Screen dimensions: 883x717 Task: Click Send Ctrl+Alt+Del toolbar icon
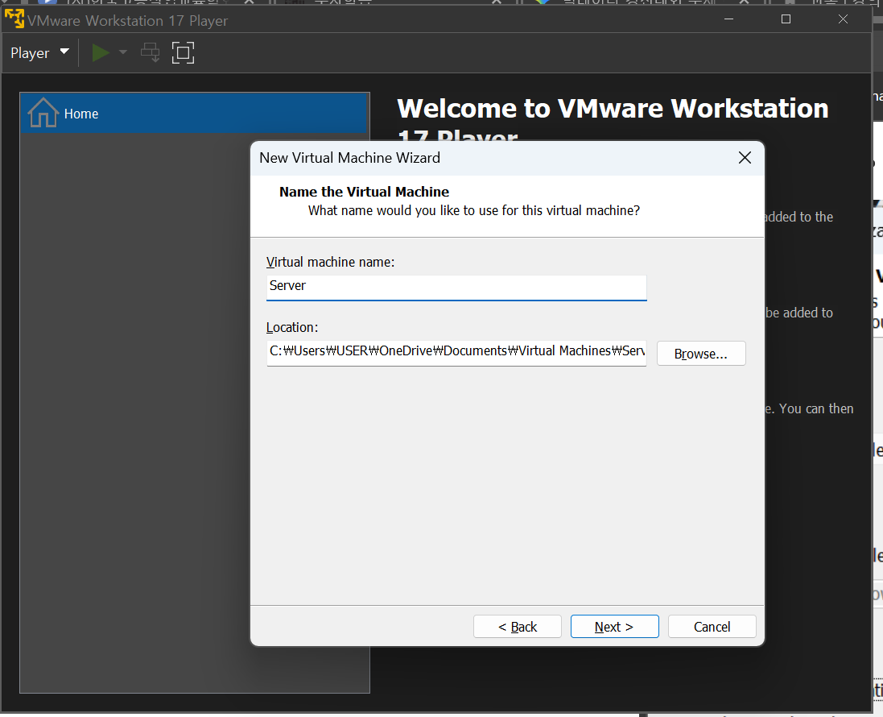150,52
